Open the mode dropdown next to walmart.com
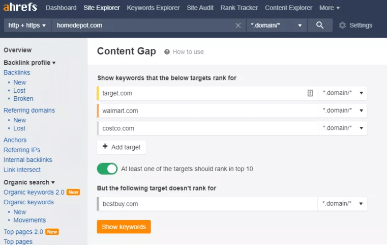 343,111
